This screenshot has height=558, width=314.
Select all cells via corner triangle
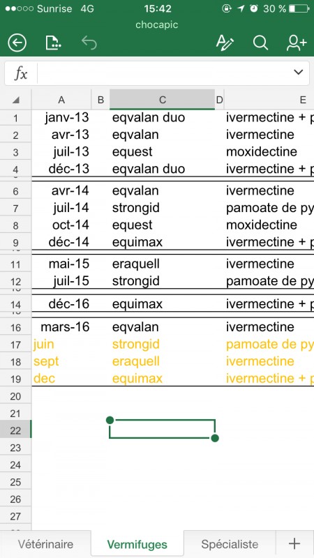click(15, 100)
